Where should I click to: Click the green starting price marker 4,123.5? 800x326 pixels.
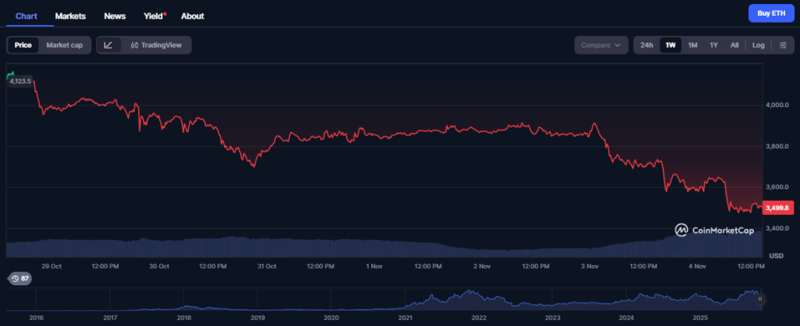19,81
